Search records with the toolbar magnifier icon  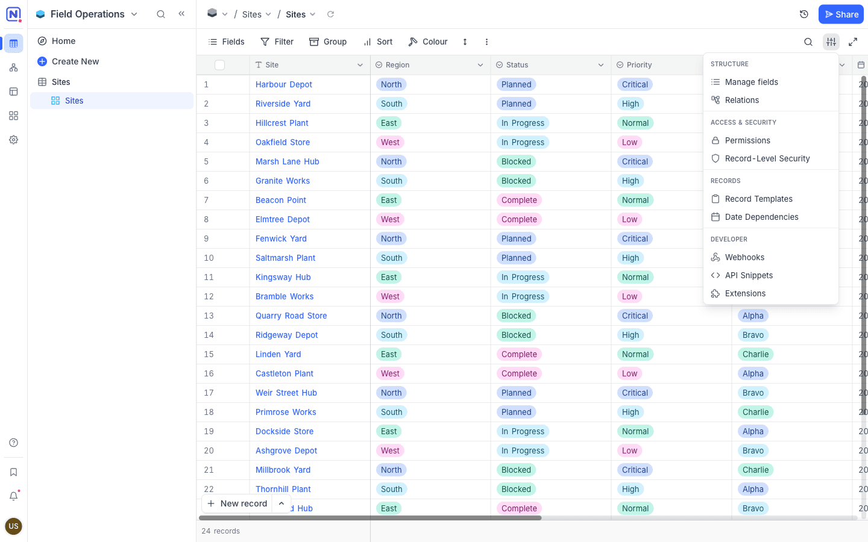[x=808, y=42]
